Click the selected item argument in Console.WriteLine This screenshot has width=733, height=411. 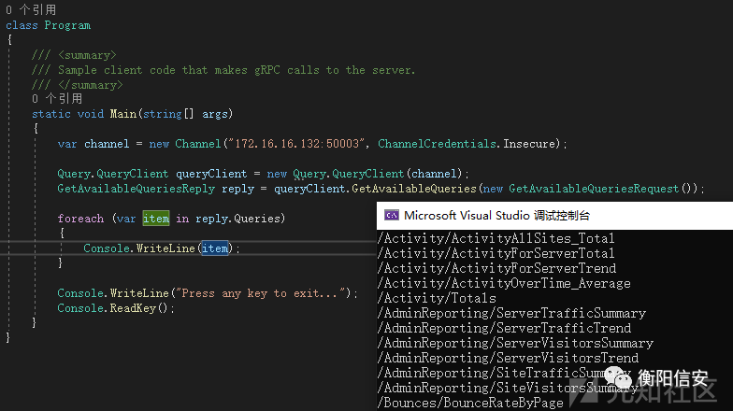coord(215,248)
